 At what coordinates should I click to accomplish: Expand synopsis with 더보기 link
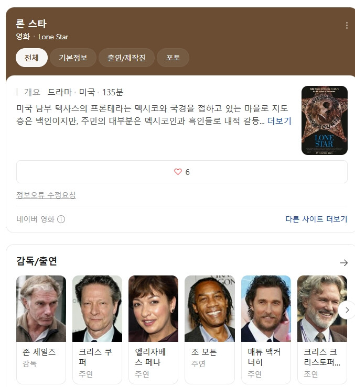click(x=279, y=121)
